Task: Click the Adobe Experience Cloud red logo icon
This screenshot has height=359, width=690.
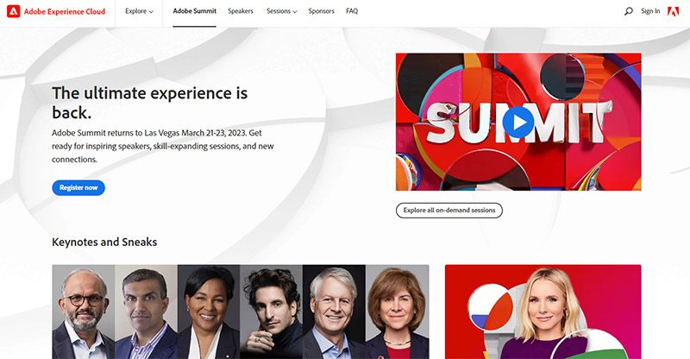Action: pos(13,11)
